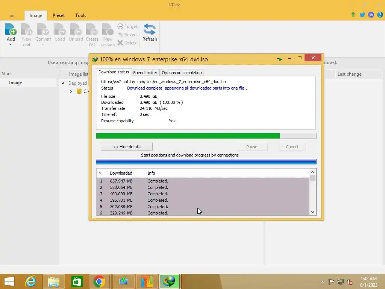This screenshot has height=289, width=385.
Task: Open the Windows Store taskbar icon
Action: (x=77, y=281)
